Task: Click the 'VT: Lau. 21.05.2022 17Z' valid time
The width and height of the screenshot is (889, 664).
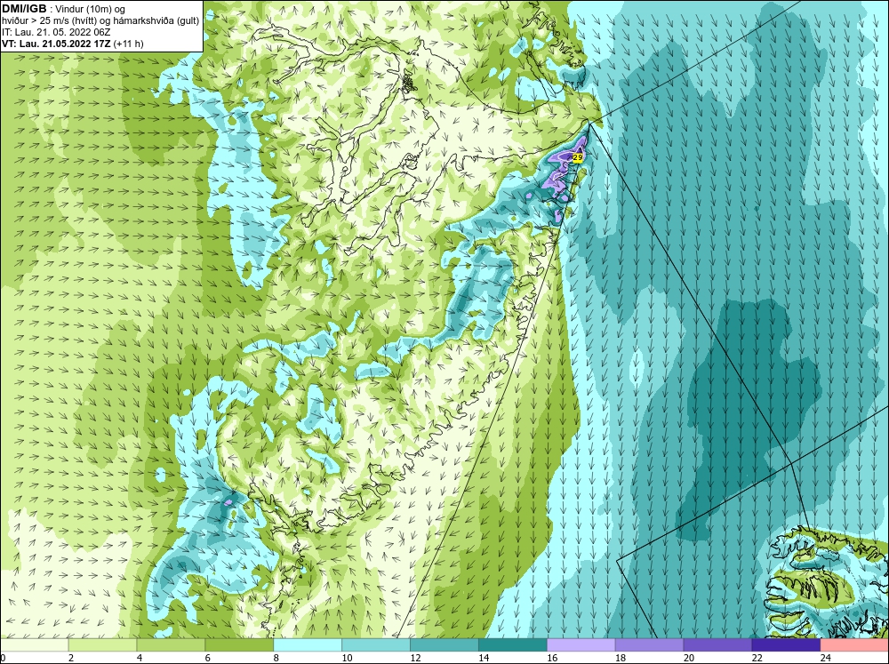Action: [57, 44]
